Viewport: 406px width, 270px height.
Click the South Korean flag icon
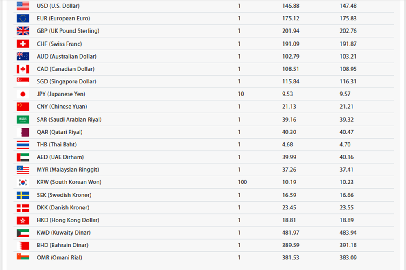pyautogui.click(x=23, y=183)
